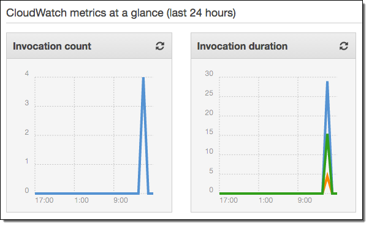Click the 15 value on Invocation duration axis
The width and height of the screenshot is (369, 226).
click(209, 132)
